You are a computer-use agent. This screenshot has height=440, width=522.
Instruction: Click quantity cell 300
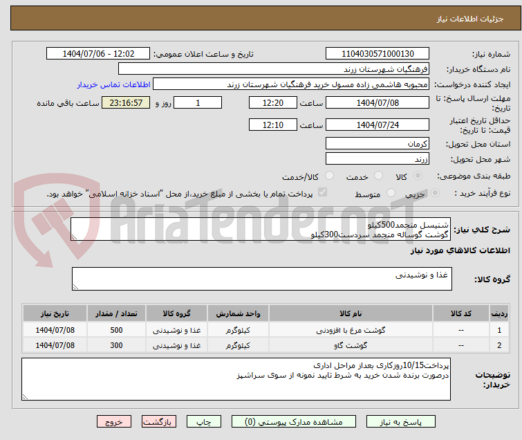116,345
